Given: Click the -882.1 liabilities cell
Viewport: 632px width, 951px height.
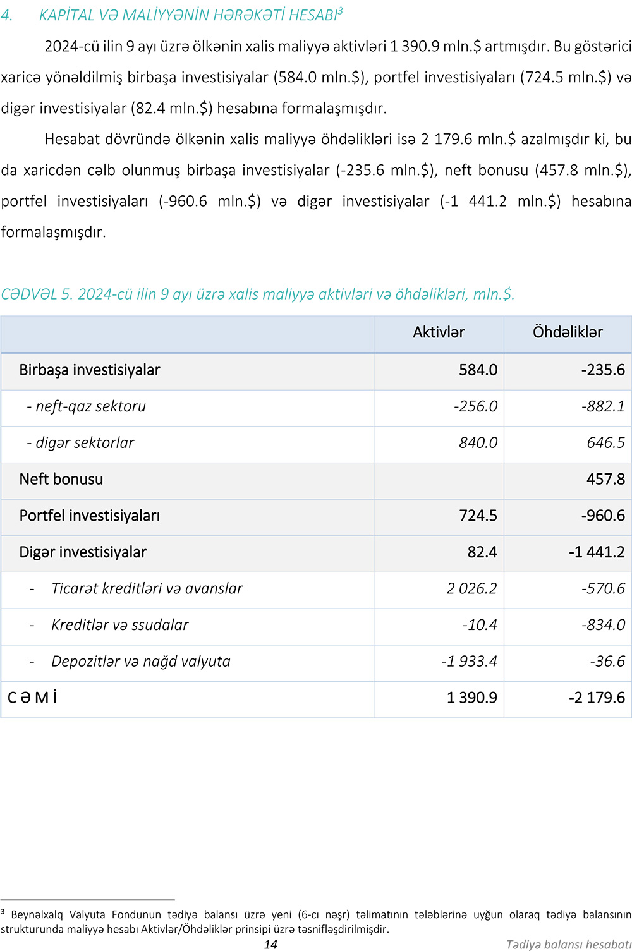Looking at the screenshot, I should click(603, 406).
